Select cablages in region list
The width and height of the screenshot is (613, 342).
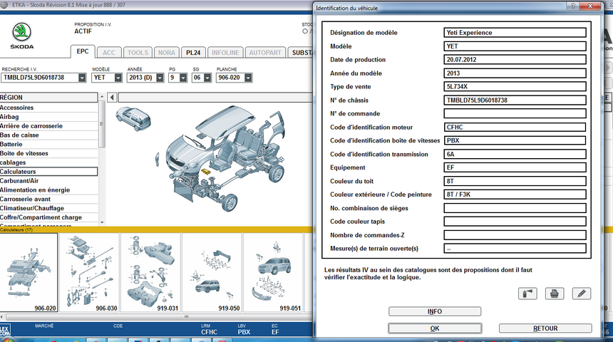pos(49,162)
